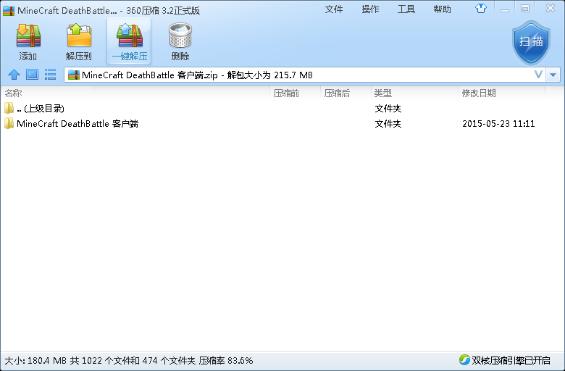The image size is (565, 371).
Task: Click folder icon of MineCraft DeathBattle 客户端
Action: 9,123
